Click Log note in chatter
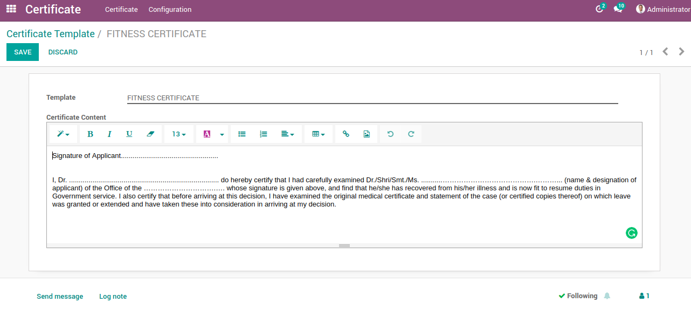This screenshot has width=691, height=316. 113,297
